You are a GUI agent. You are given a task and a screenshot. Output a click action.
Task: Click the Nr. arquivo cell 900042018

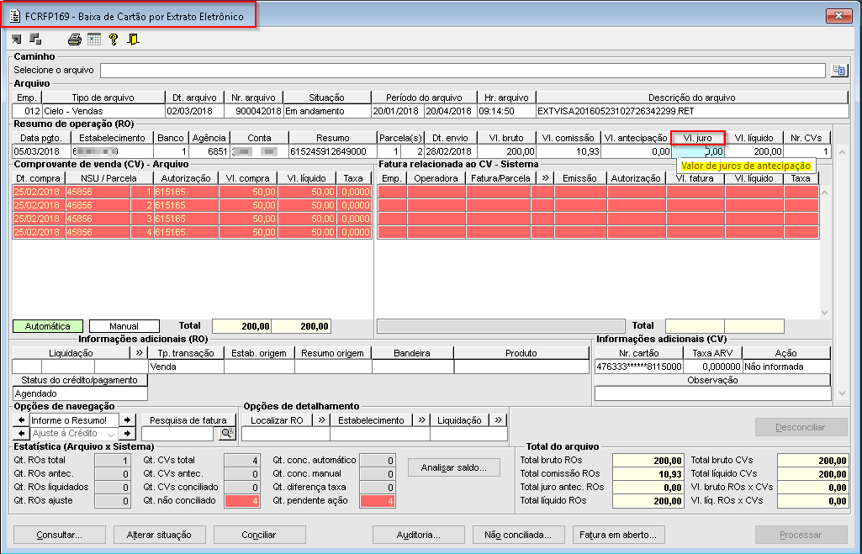253,111
